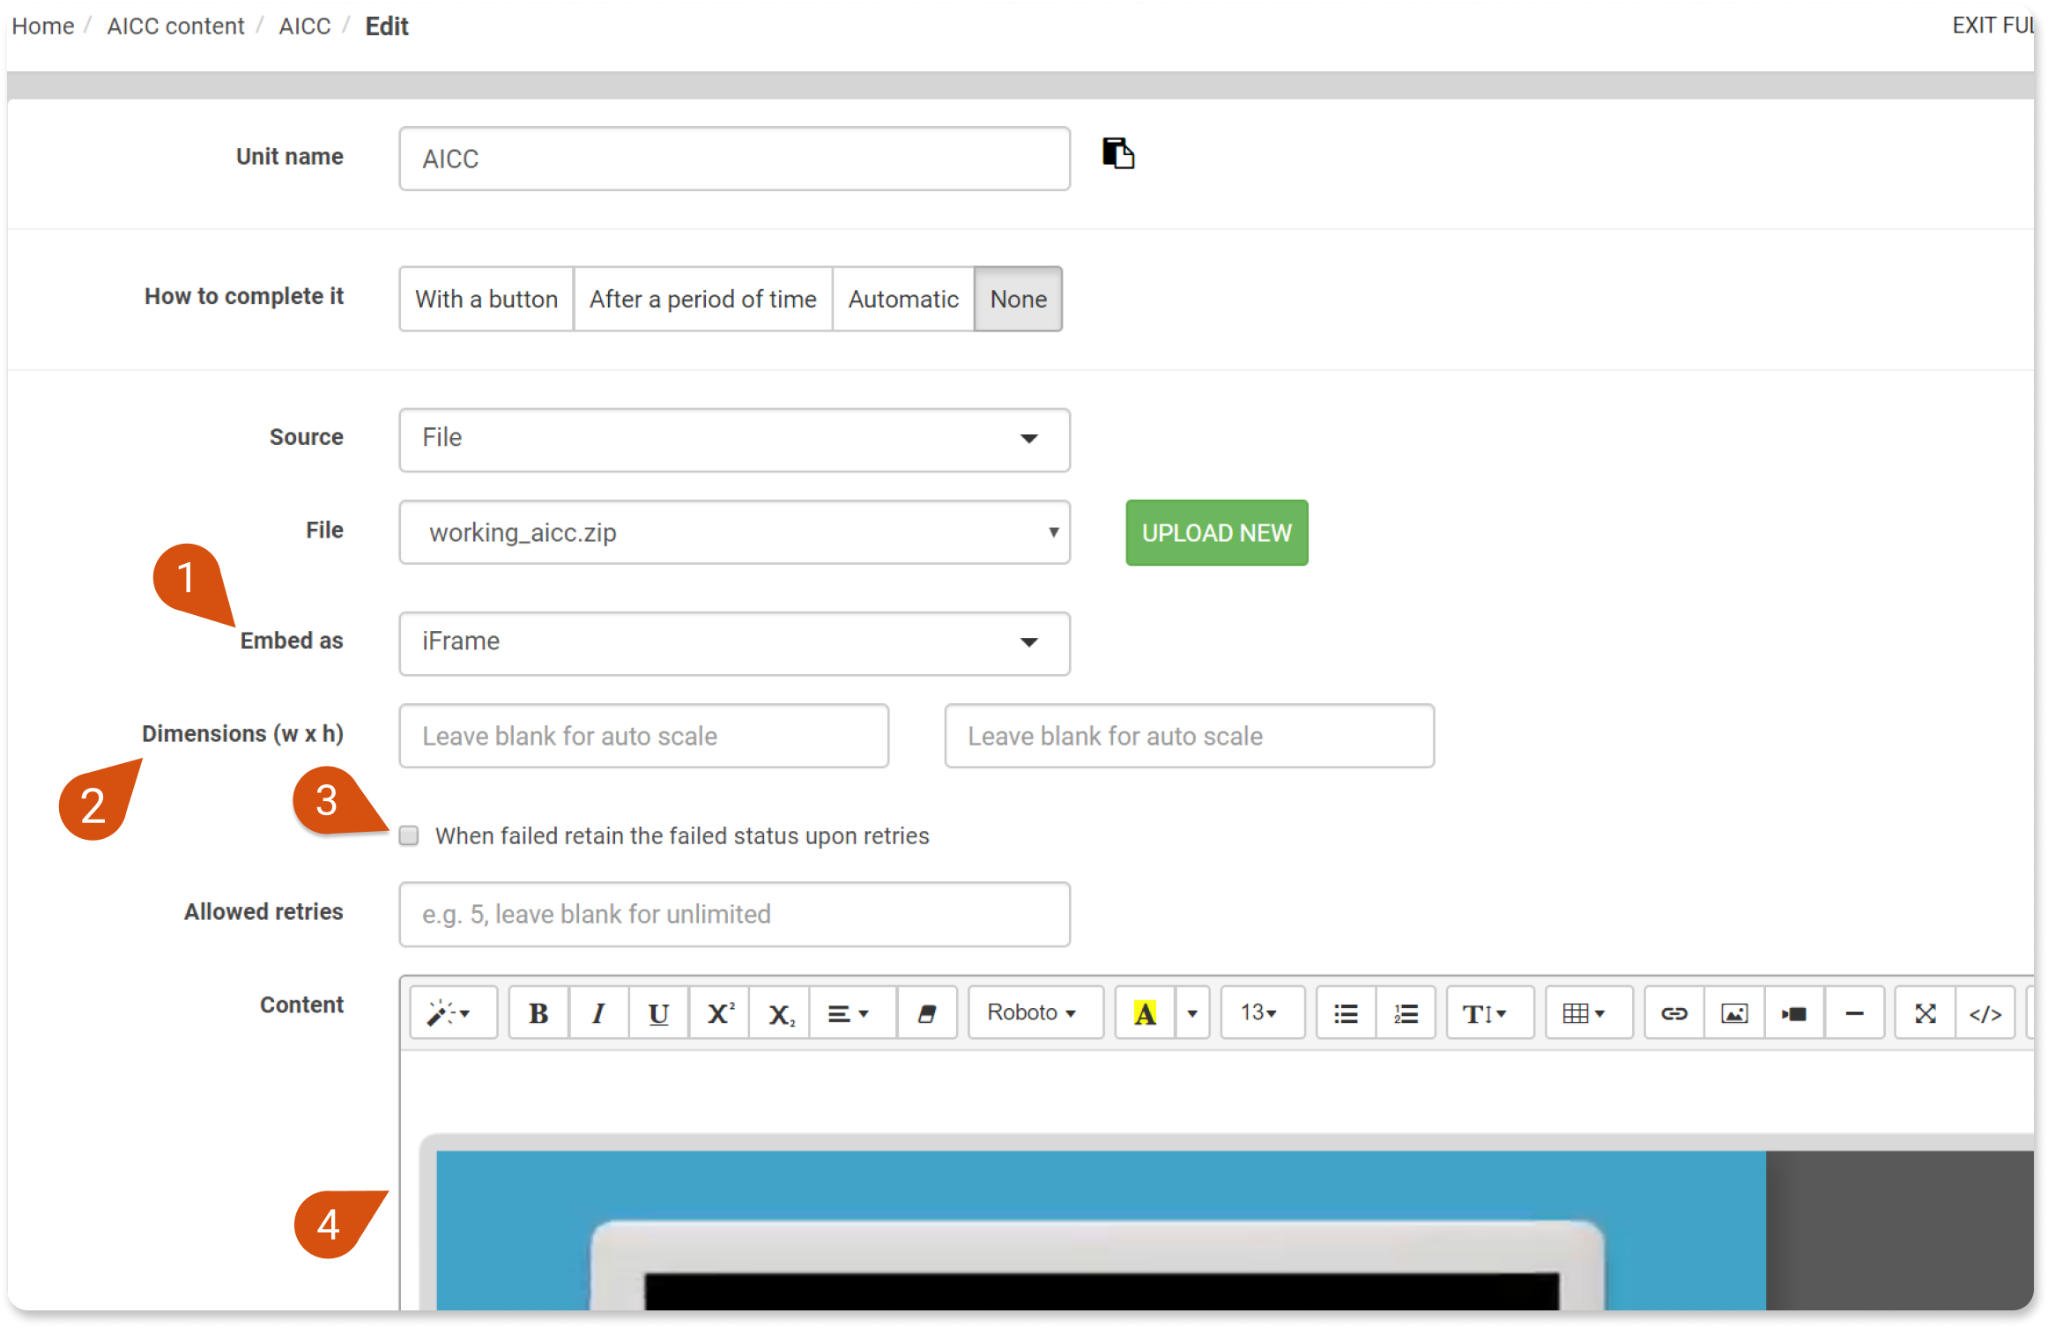Screen dimensions: 2048x1328
Task: Select the None completion option
Action: point(1018,299)
